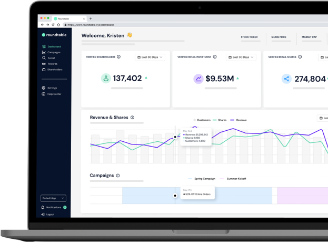Click the Logout arrow icon
Image resolution: width=328 pixels, height=242 pixels.
(x=43, y=215)
